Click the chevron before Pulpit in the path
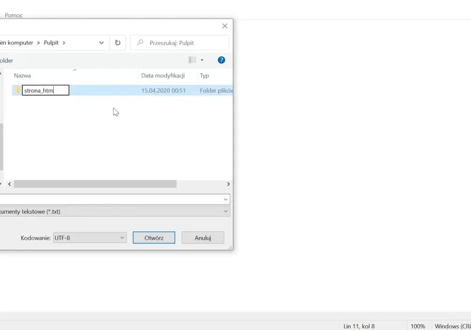This screenshot has width=471, height=330. coord(39,43)
